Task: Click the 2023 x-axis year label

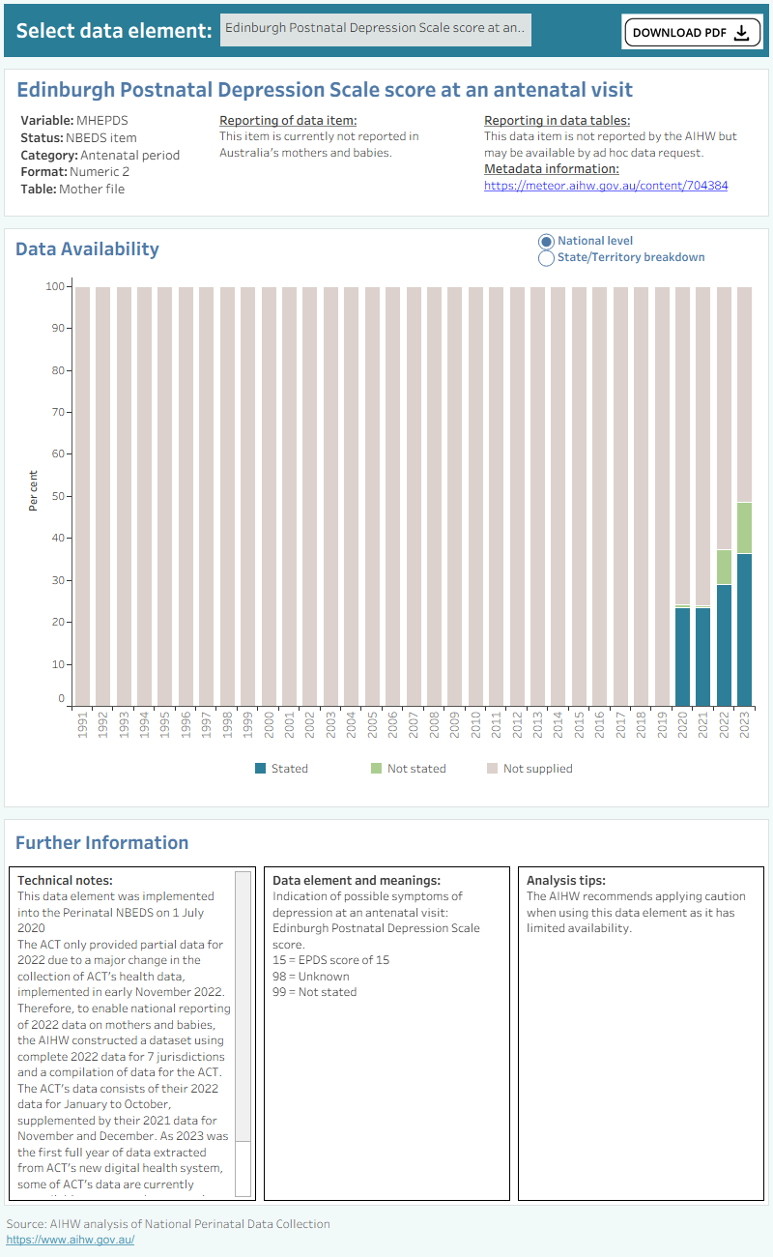Action: click(x=744, y=724)
